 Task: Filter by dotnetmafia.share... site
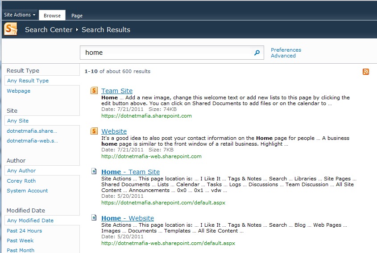pyautogui.click(x=32, y=131)
